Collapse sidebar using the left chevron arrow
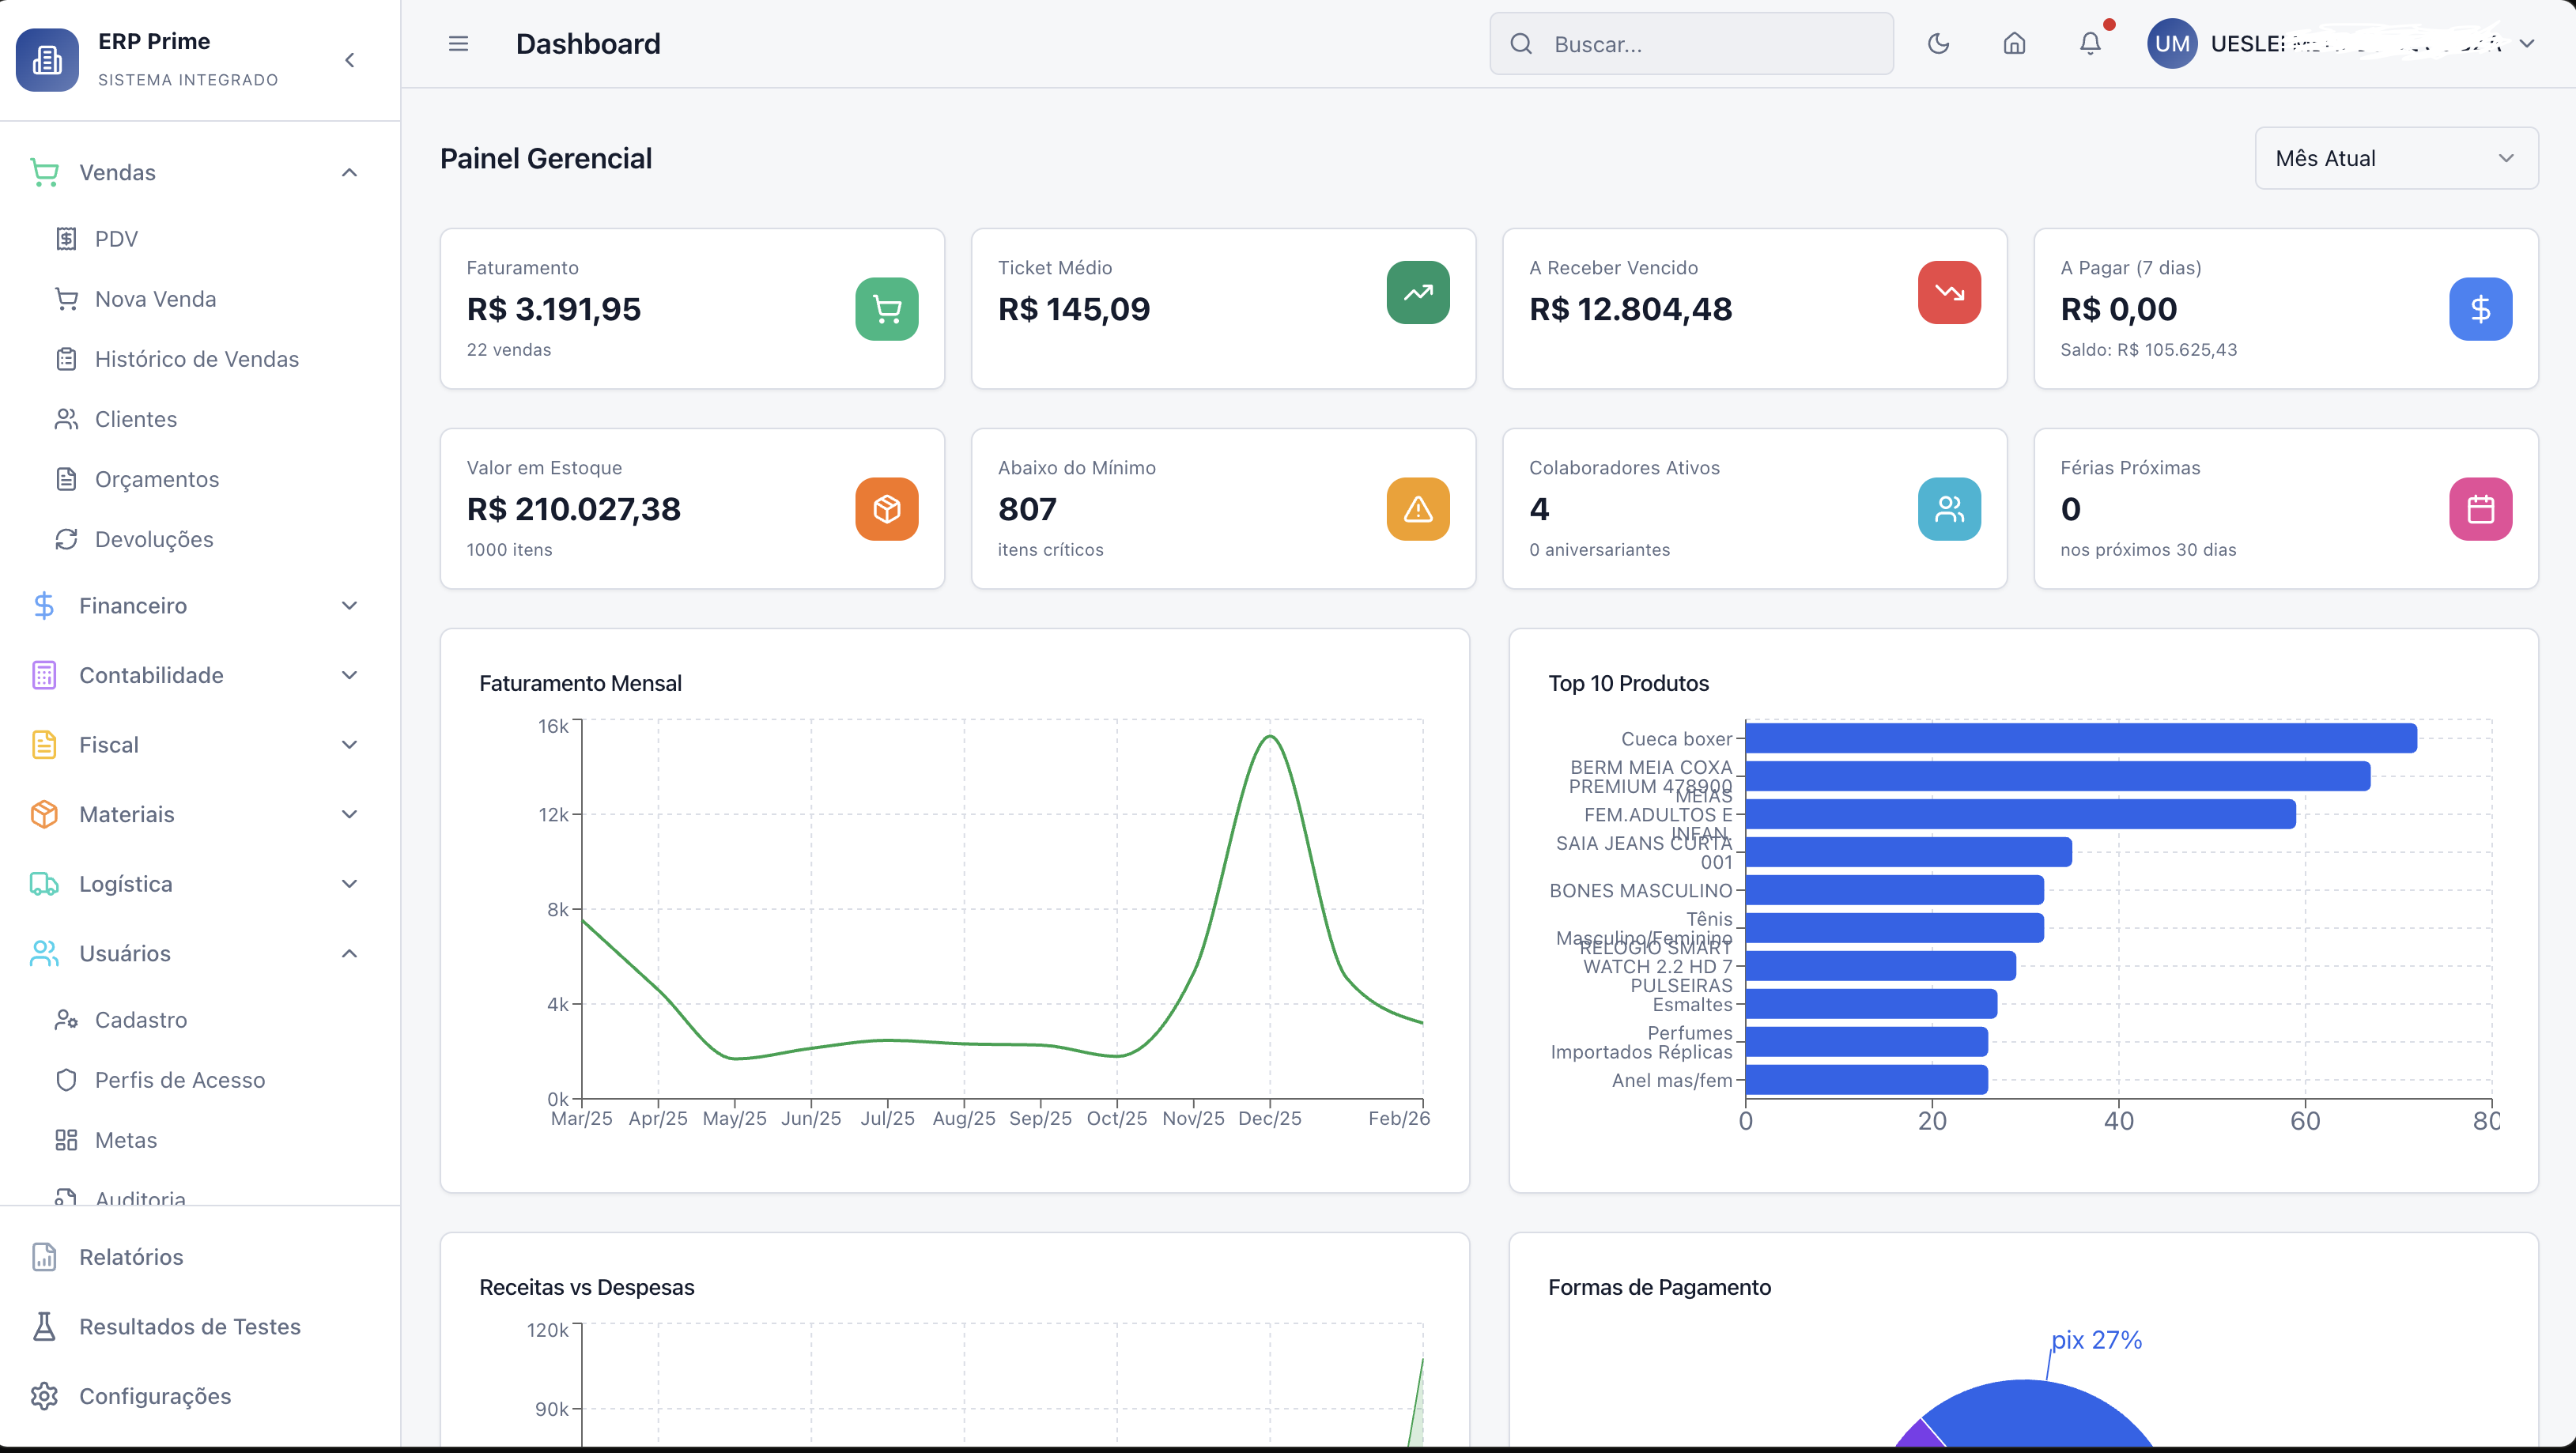Viewport: 2576px width, 1453px height. tap(349, 60)
